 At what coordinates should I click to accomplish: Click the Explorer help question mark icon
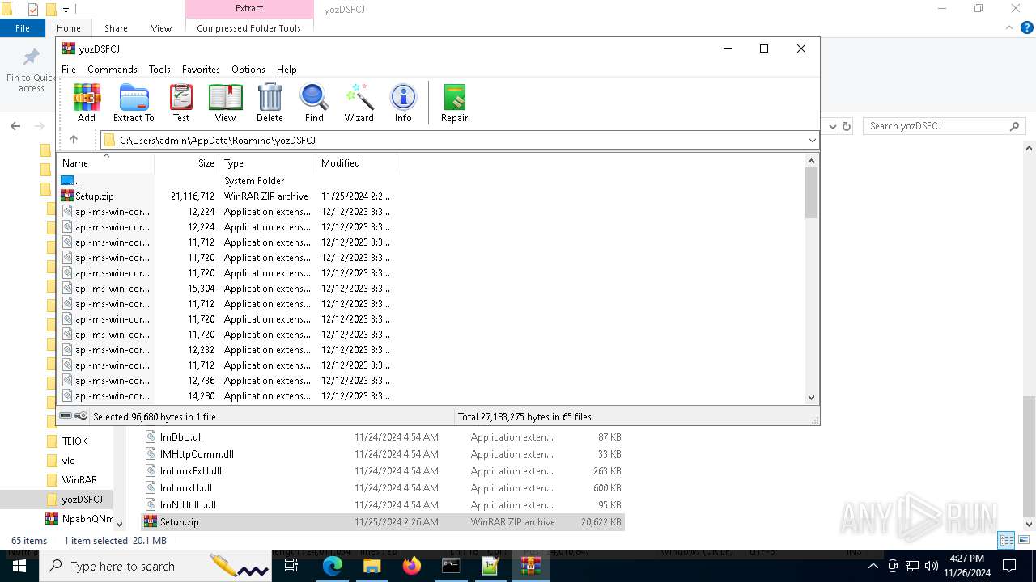[x=1027, y=27]
